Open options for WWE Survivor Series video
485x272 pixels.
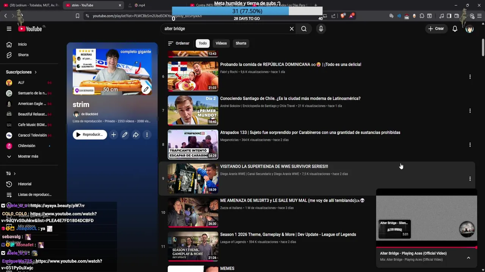(x=470, y=179)
